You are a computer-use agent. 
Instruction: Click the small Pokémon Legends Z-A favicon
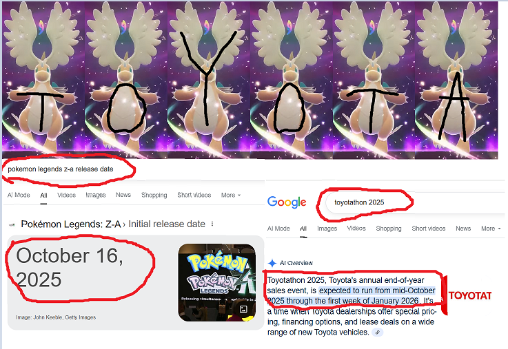pyautogui.click(x=12, y=224)
